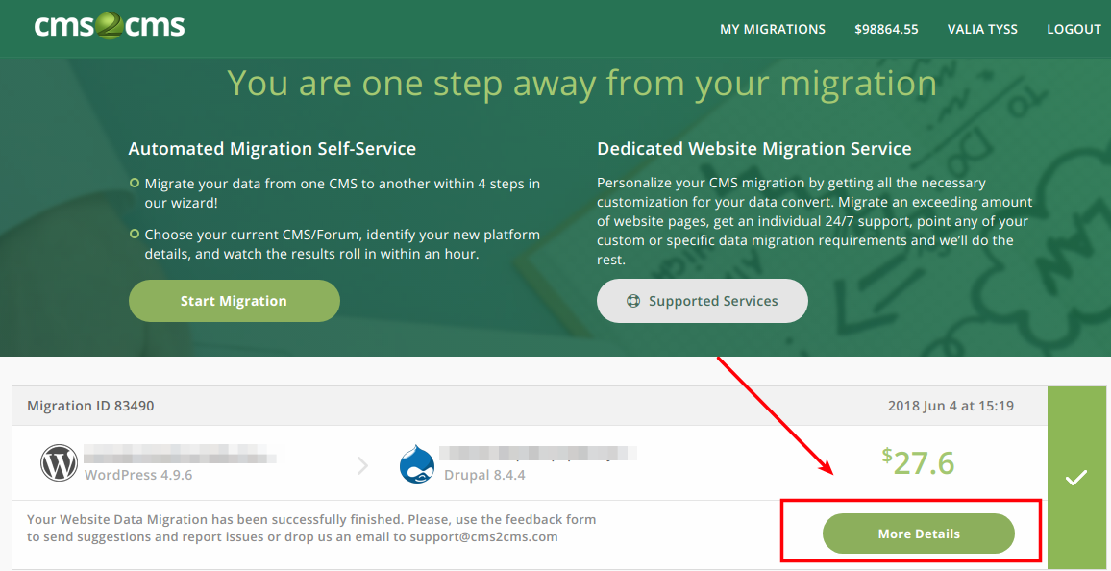Click the 'Choose your current CMS/Forum' bullet
Viewport: 1111px width, 571px height.
(x=342, y=244)
